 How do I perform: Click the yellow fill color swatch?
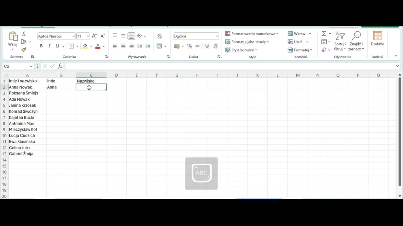85,46
